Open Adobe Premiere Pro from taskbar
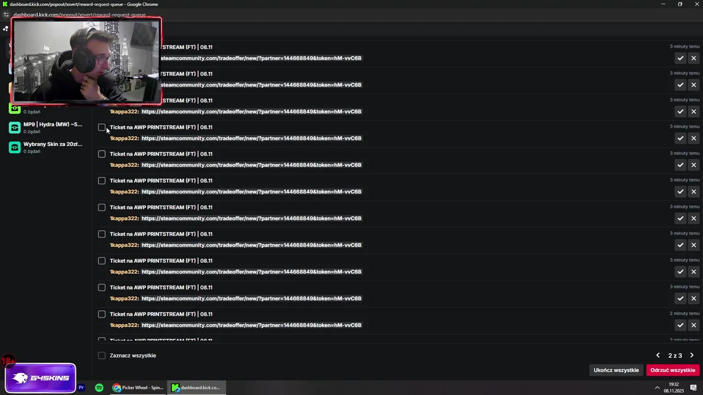This screenshot has height=395, width=703. [x=81, y=388]
